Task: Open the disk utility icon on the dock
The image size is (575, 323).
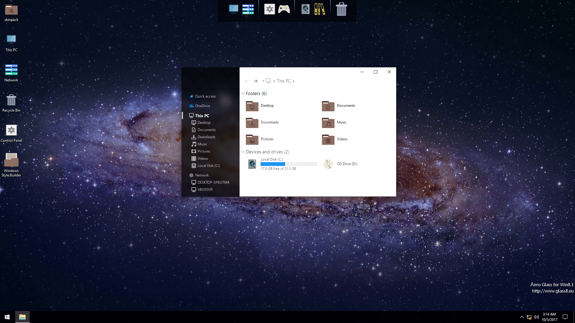Action: point(305,9)
